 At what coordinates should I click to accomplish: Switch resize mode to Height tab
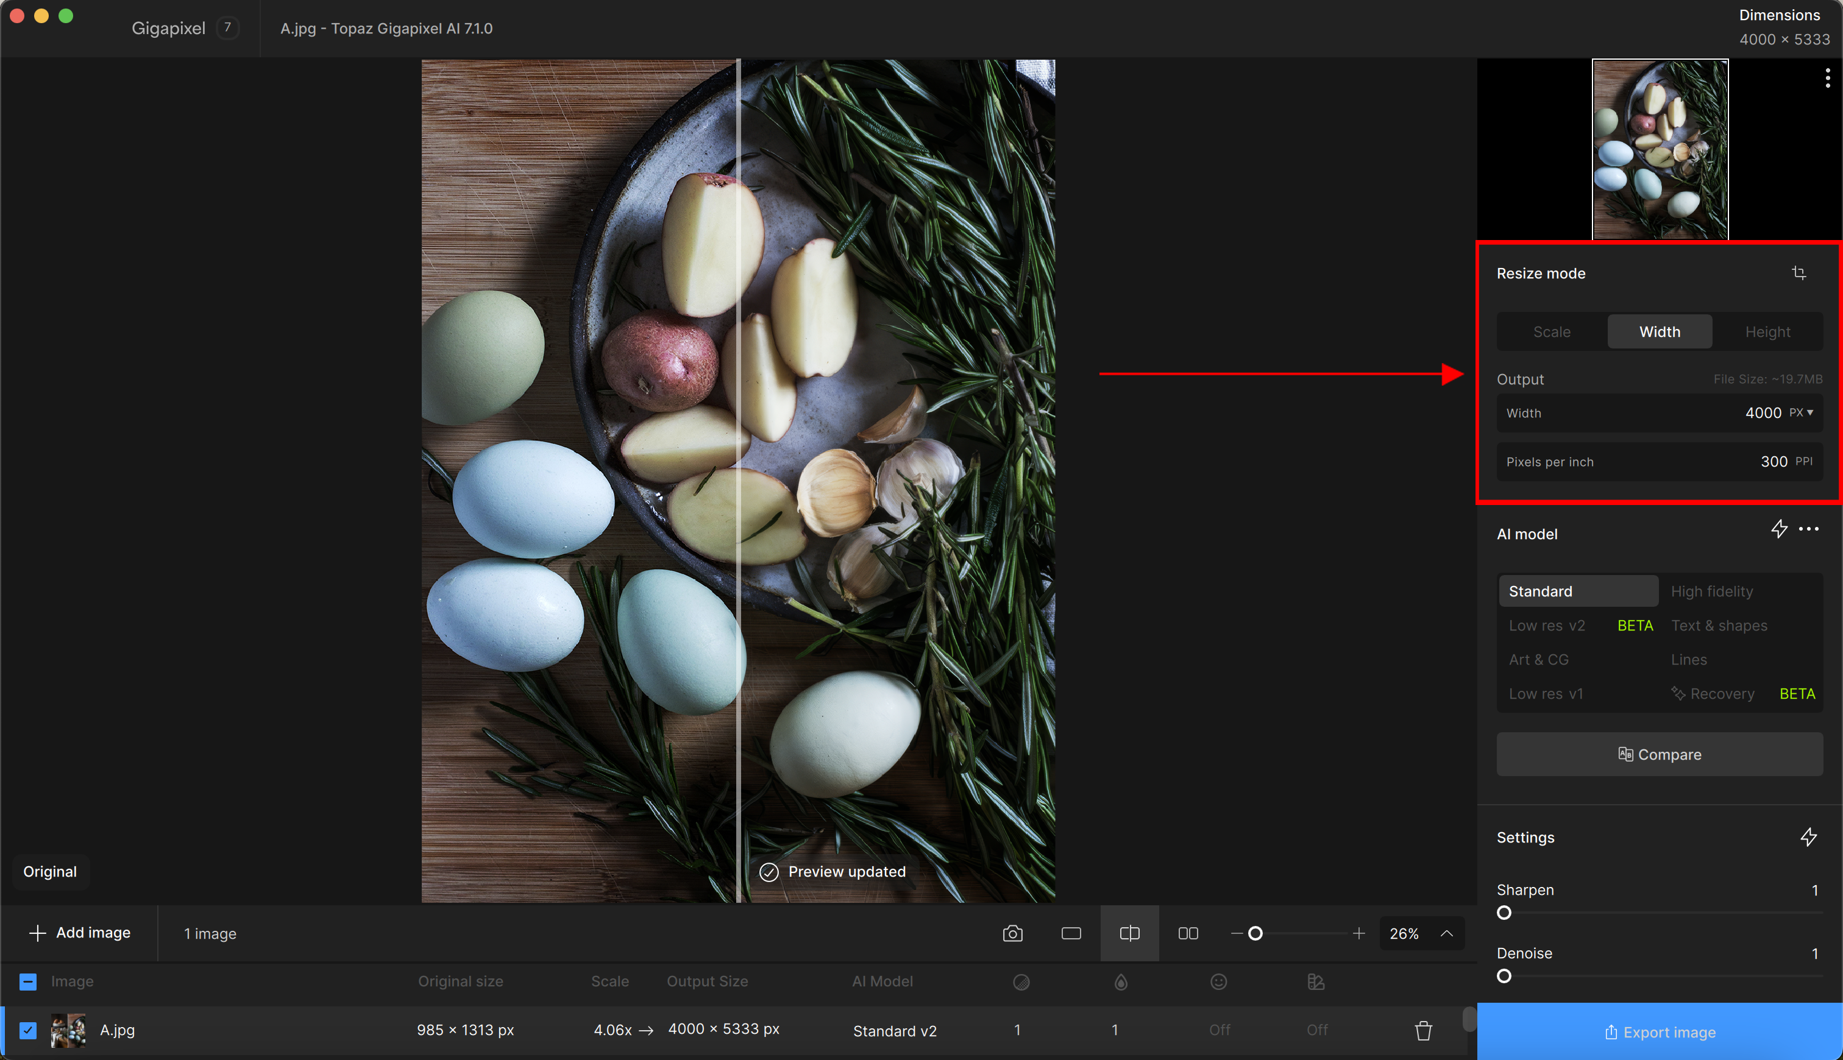(1767, 332)
